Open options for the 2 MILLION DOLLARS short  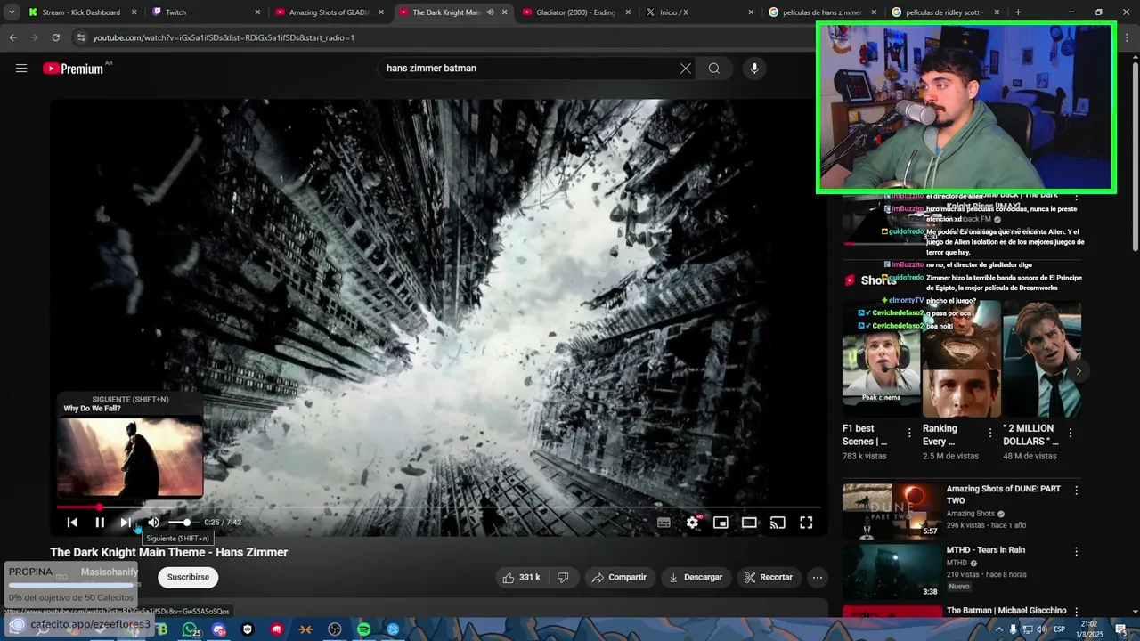pyautogui.click(x=1071, y=433)
